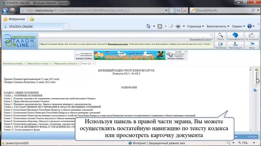The height and width of the screenshot is (146, 261).
Task: Click the Интернет protected mode status
Action: (x=157, y=143)
